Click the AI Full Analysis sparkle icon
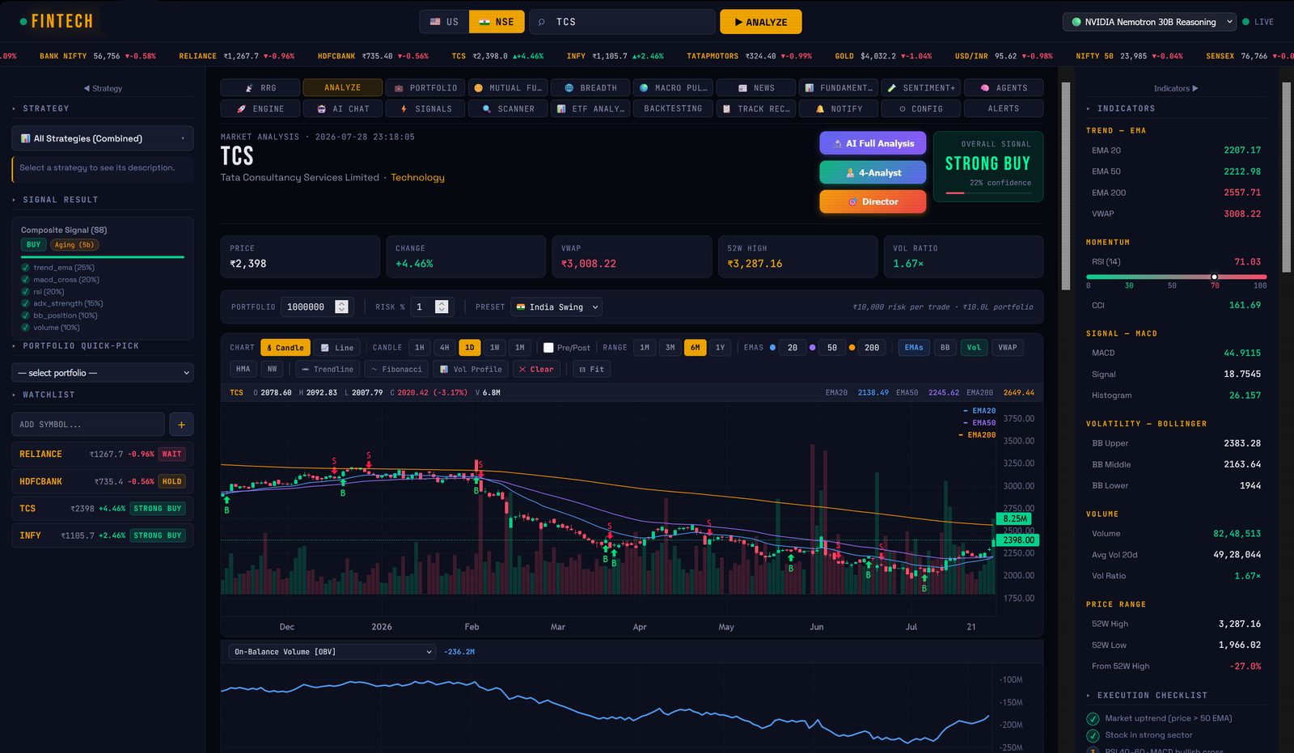Viewport: 1294px width, 753px height. coord(837,143)
